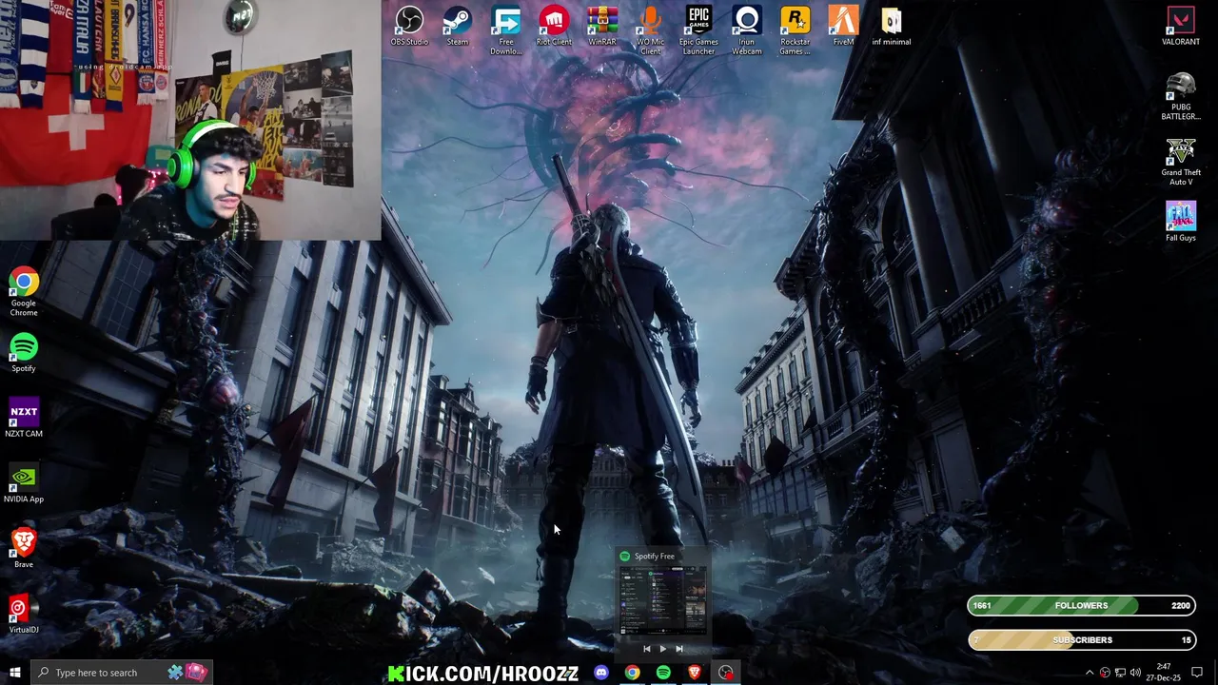Open the Windows Start menu

click(14, 673)
